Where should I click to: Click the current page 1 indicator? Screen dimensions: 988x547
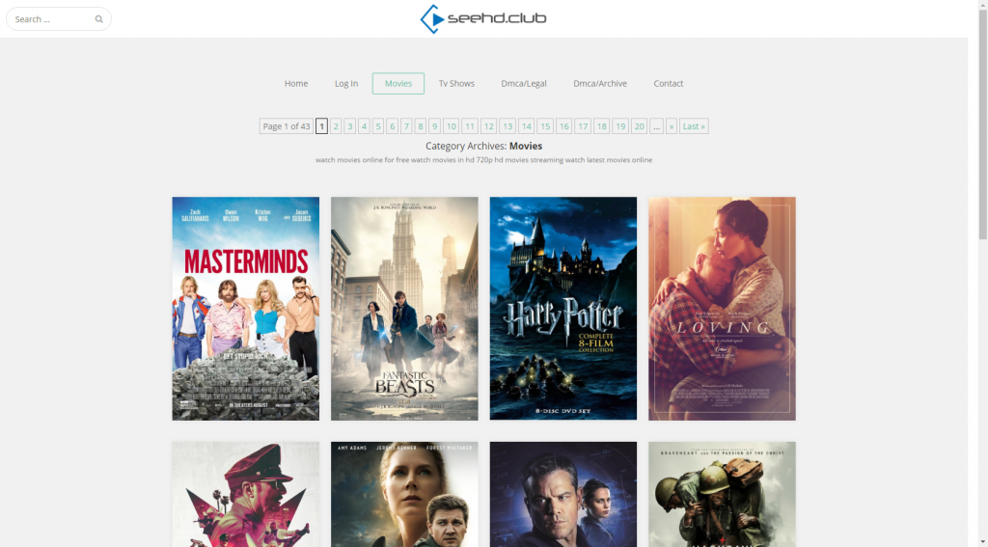(x=321, y=126)
